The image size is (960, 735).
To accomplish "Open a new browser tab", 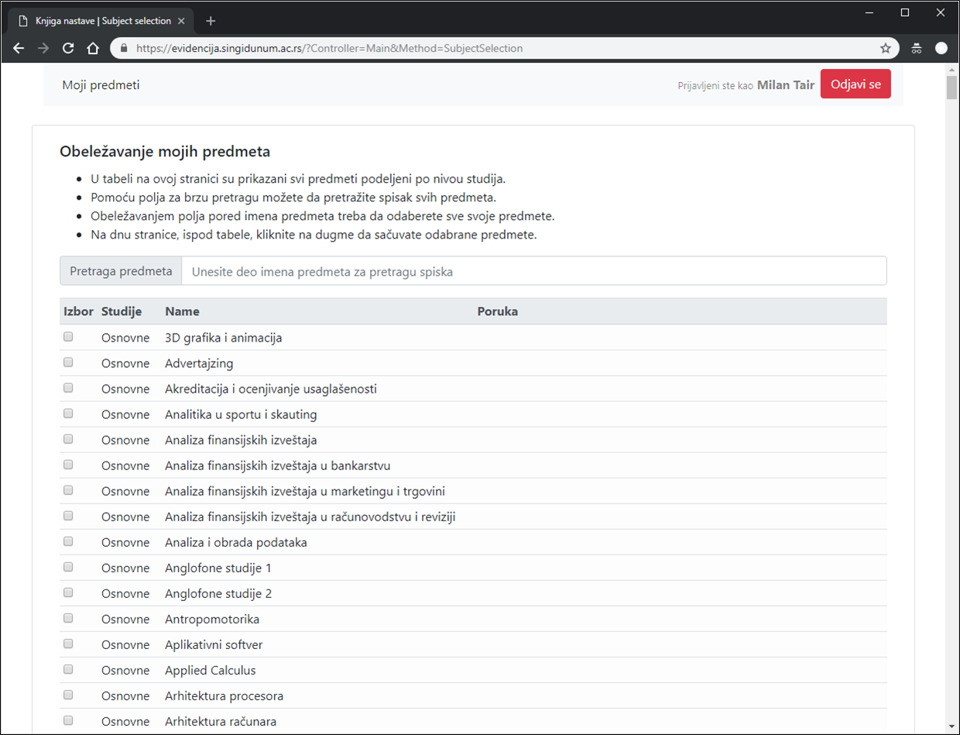I will pos(211,21).
